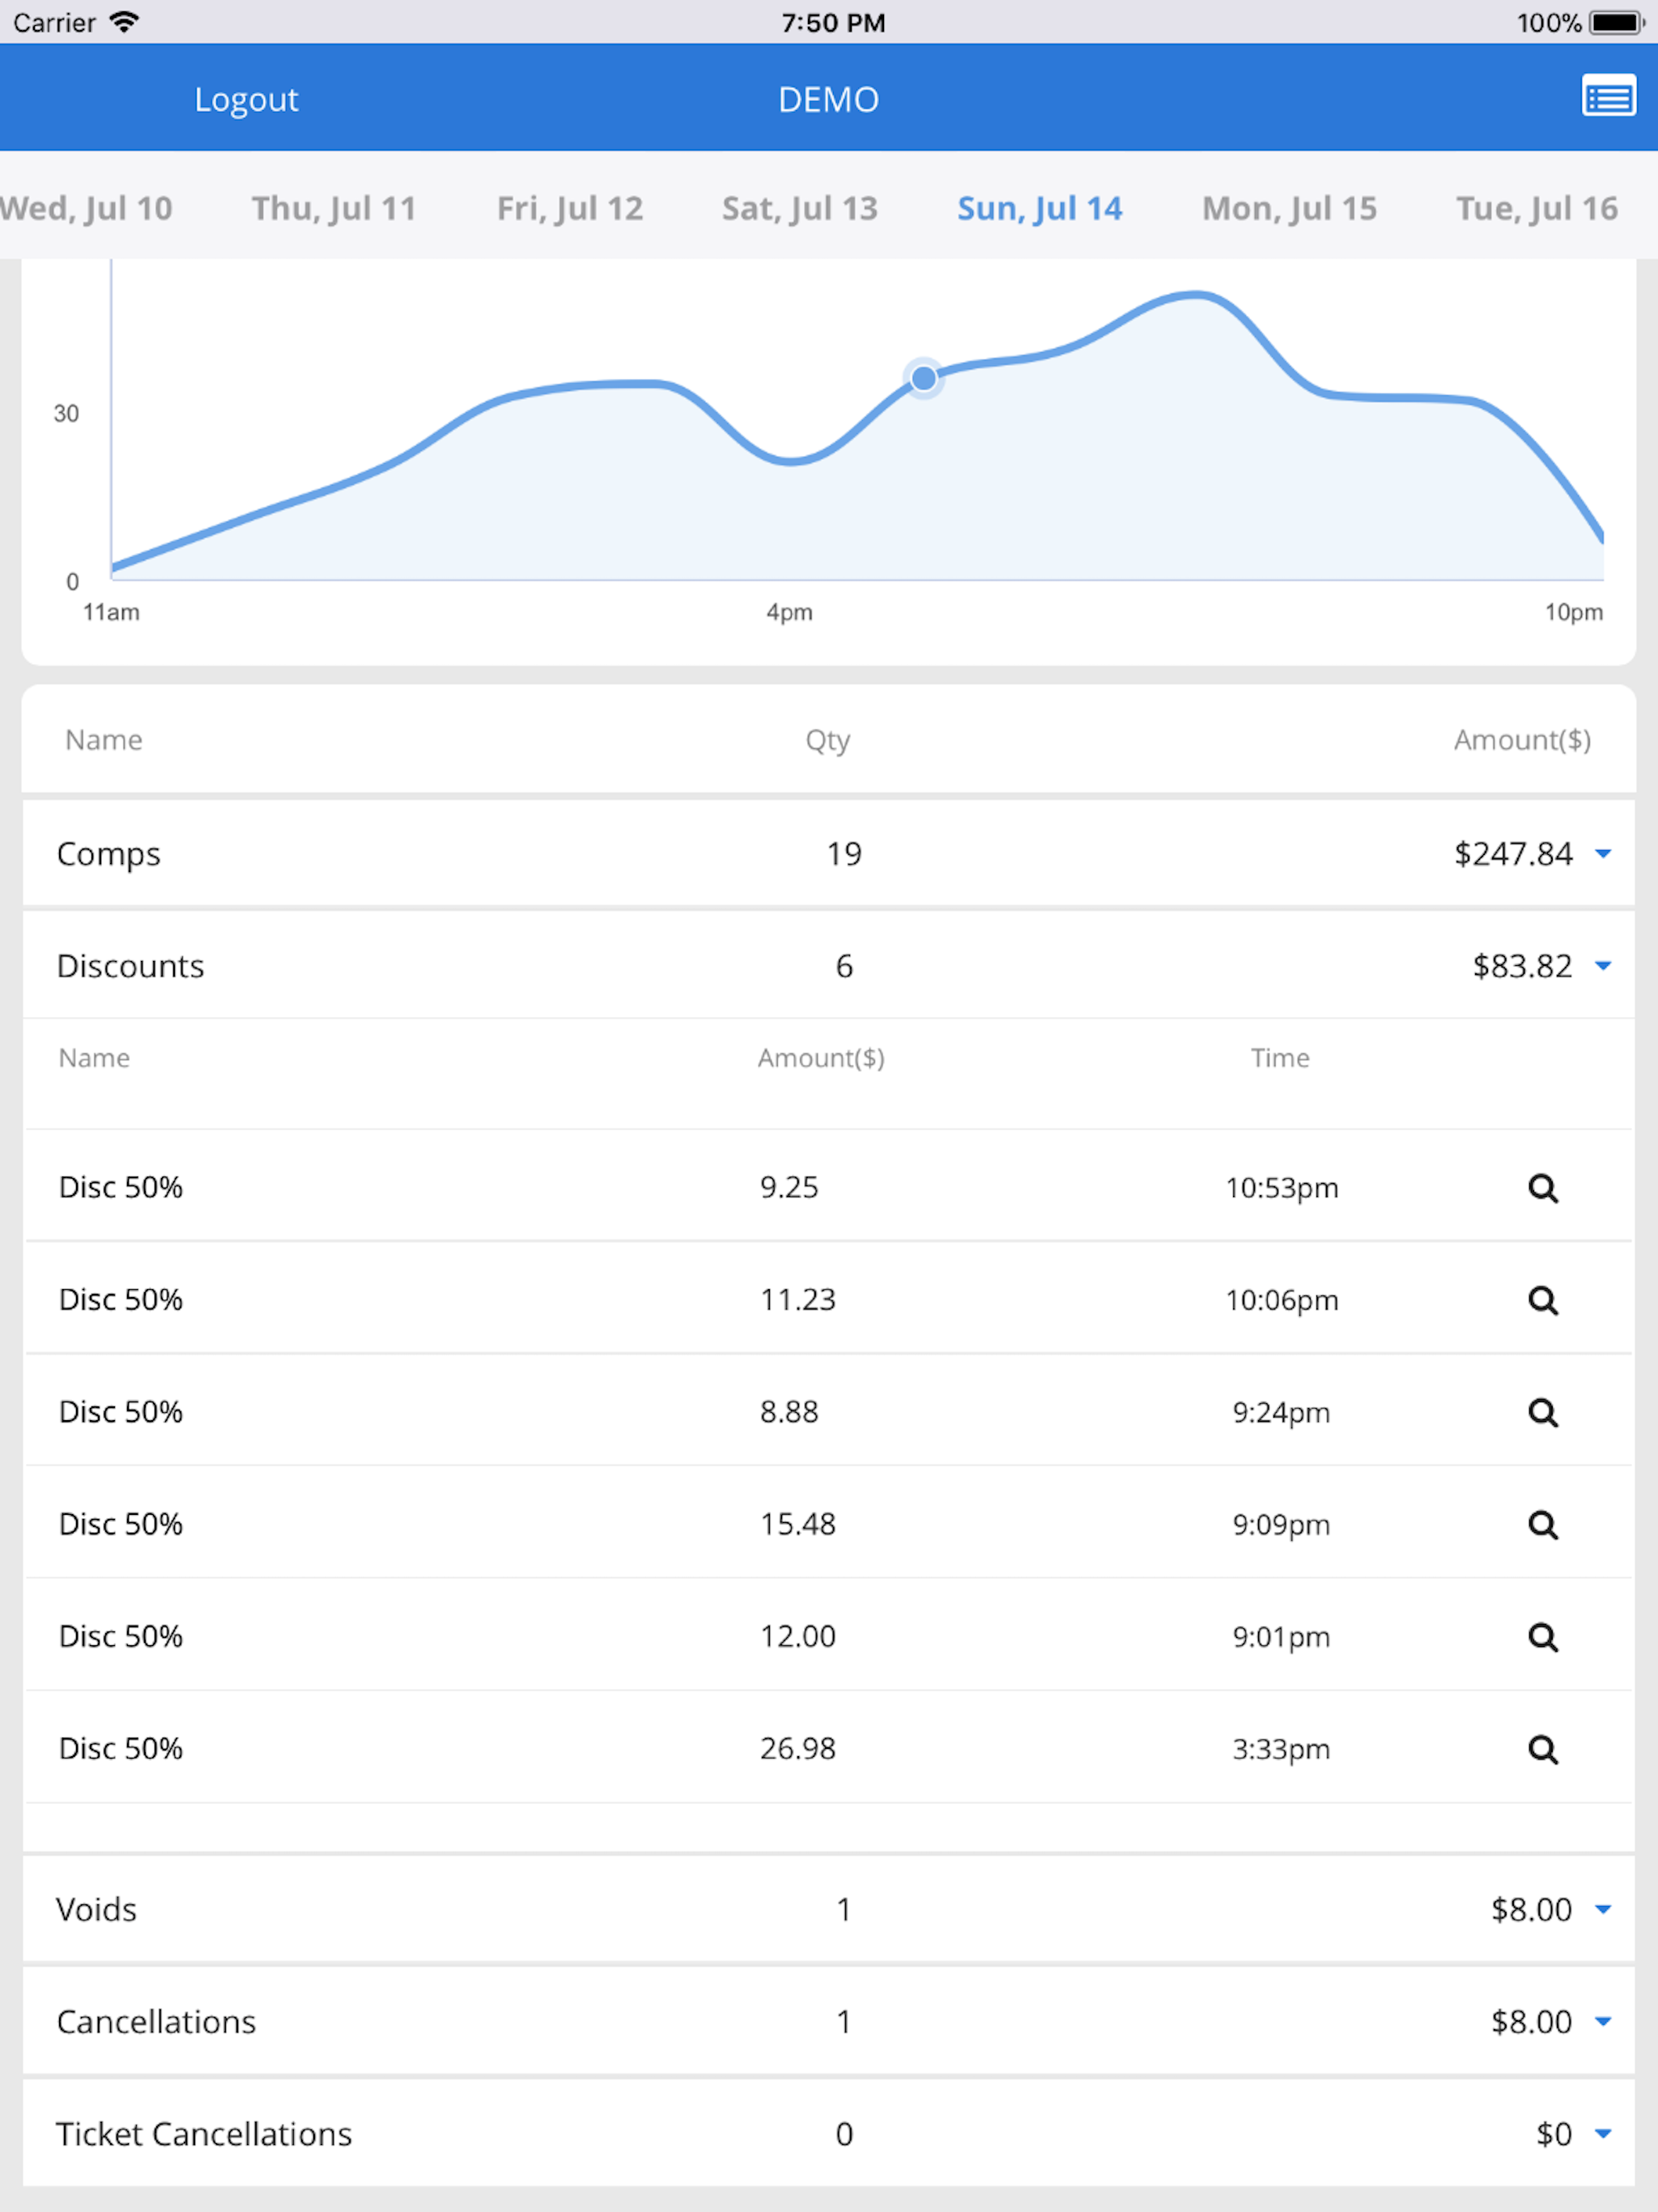Open search icon for the 3:33pm discount

click(1543, 1748)
